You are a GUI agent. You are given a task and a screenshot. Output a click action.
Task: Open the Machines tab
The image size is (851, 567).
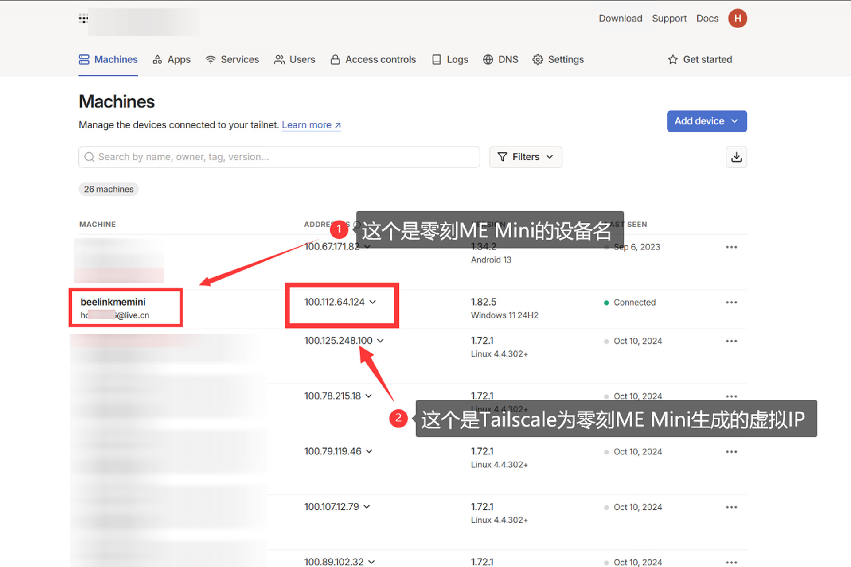click(x=108, y=59)
